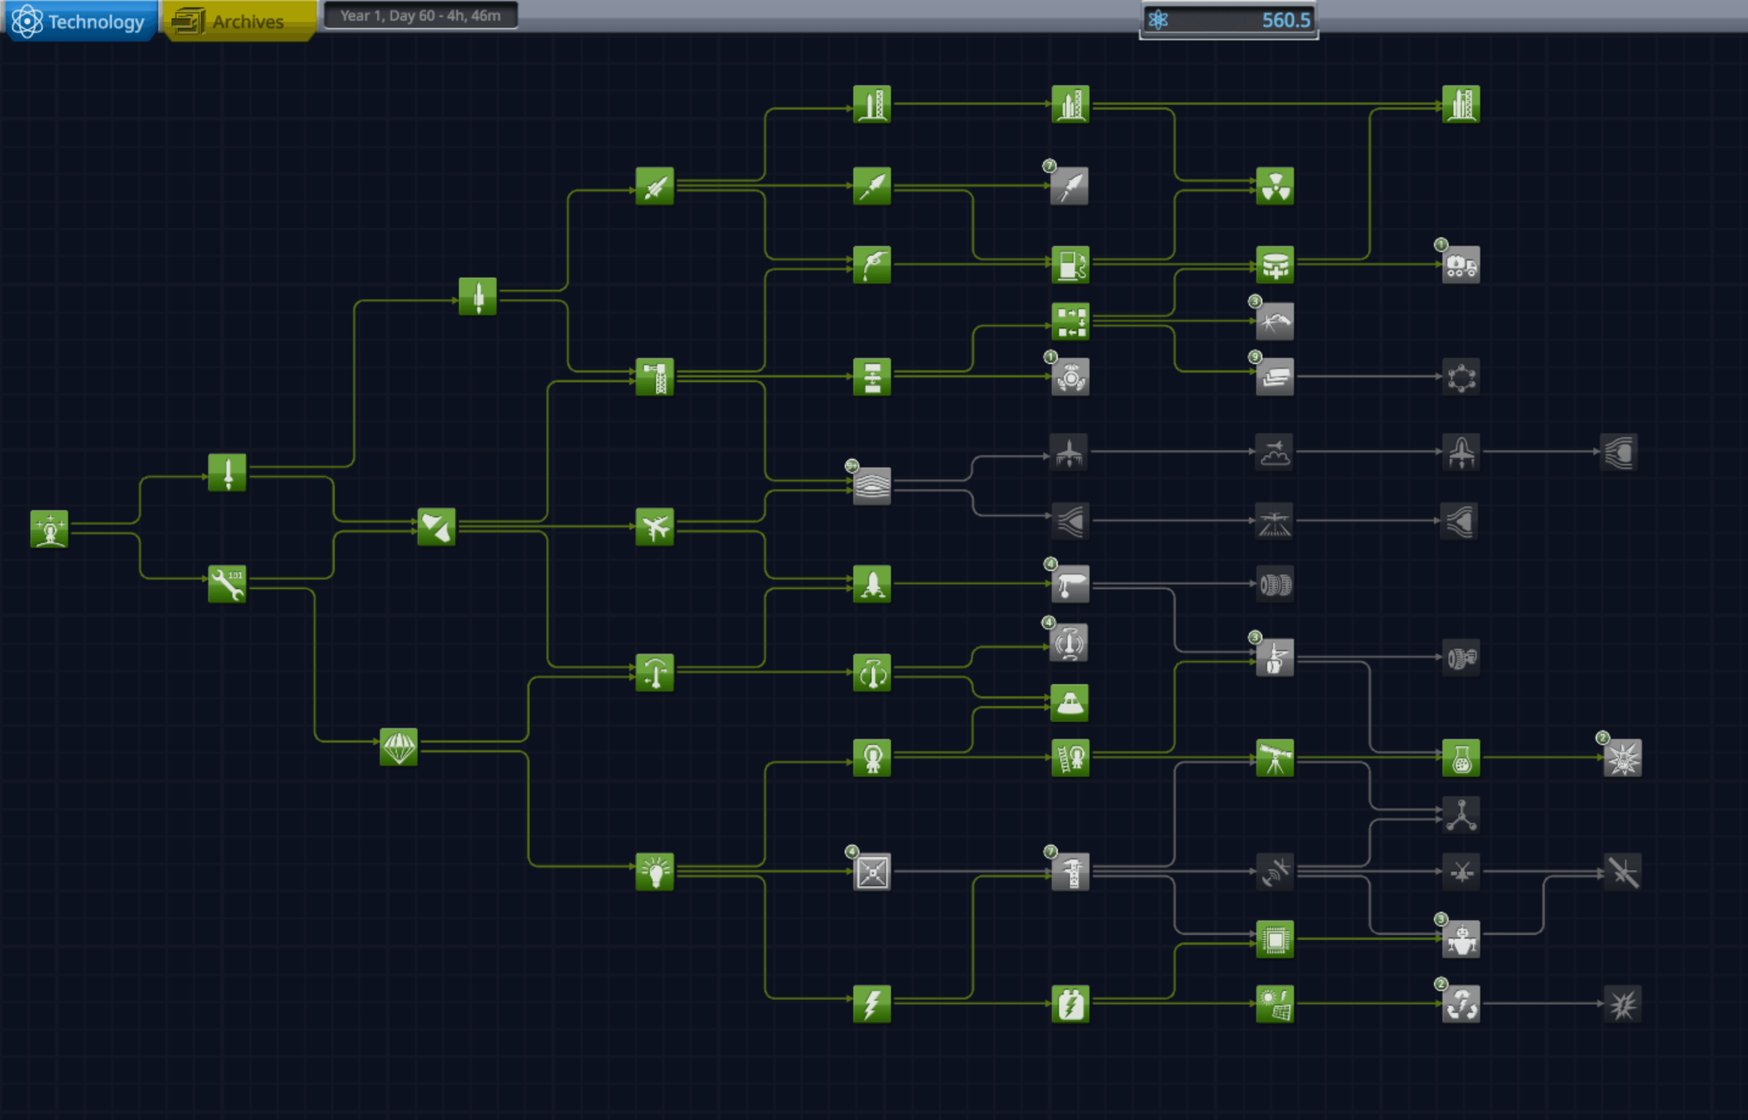Viewport: 1748px width, 1120px height.
Task: Click the Year 1, Day 60 date readout
Action: point(421,15)
